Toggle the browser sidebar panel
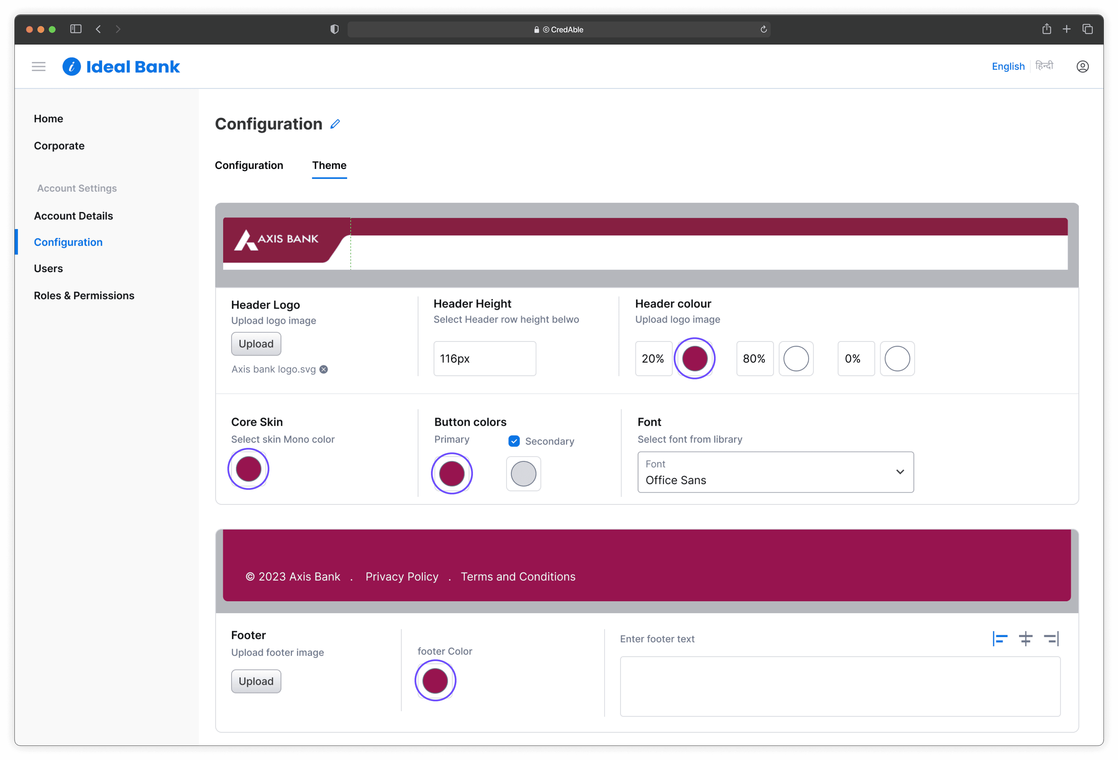1118x760 pixels. point(75,29)
